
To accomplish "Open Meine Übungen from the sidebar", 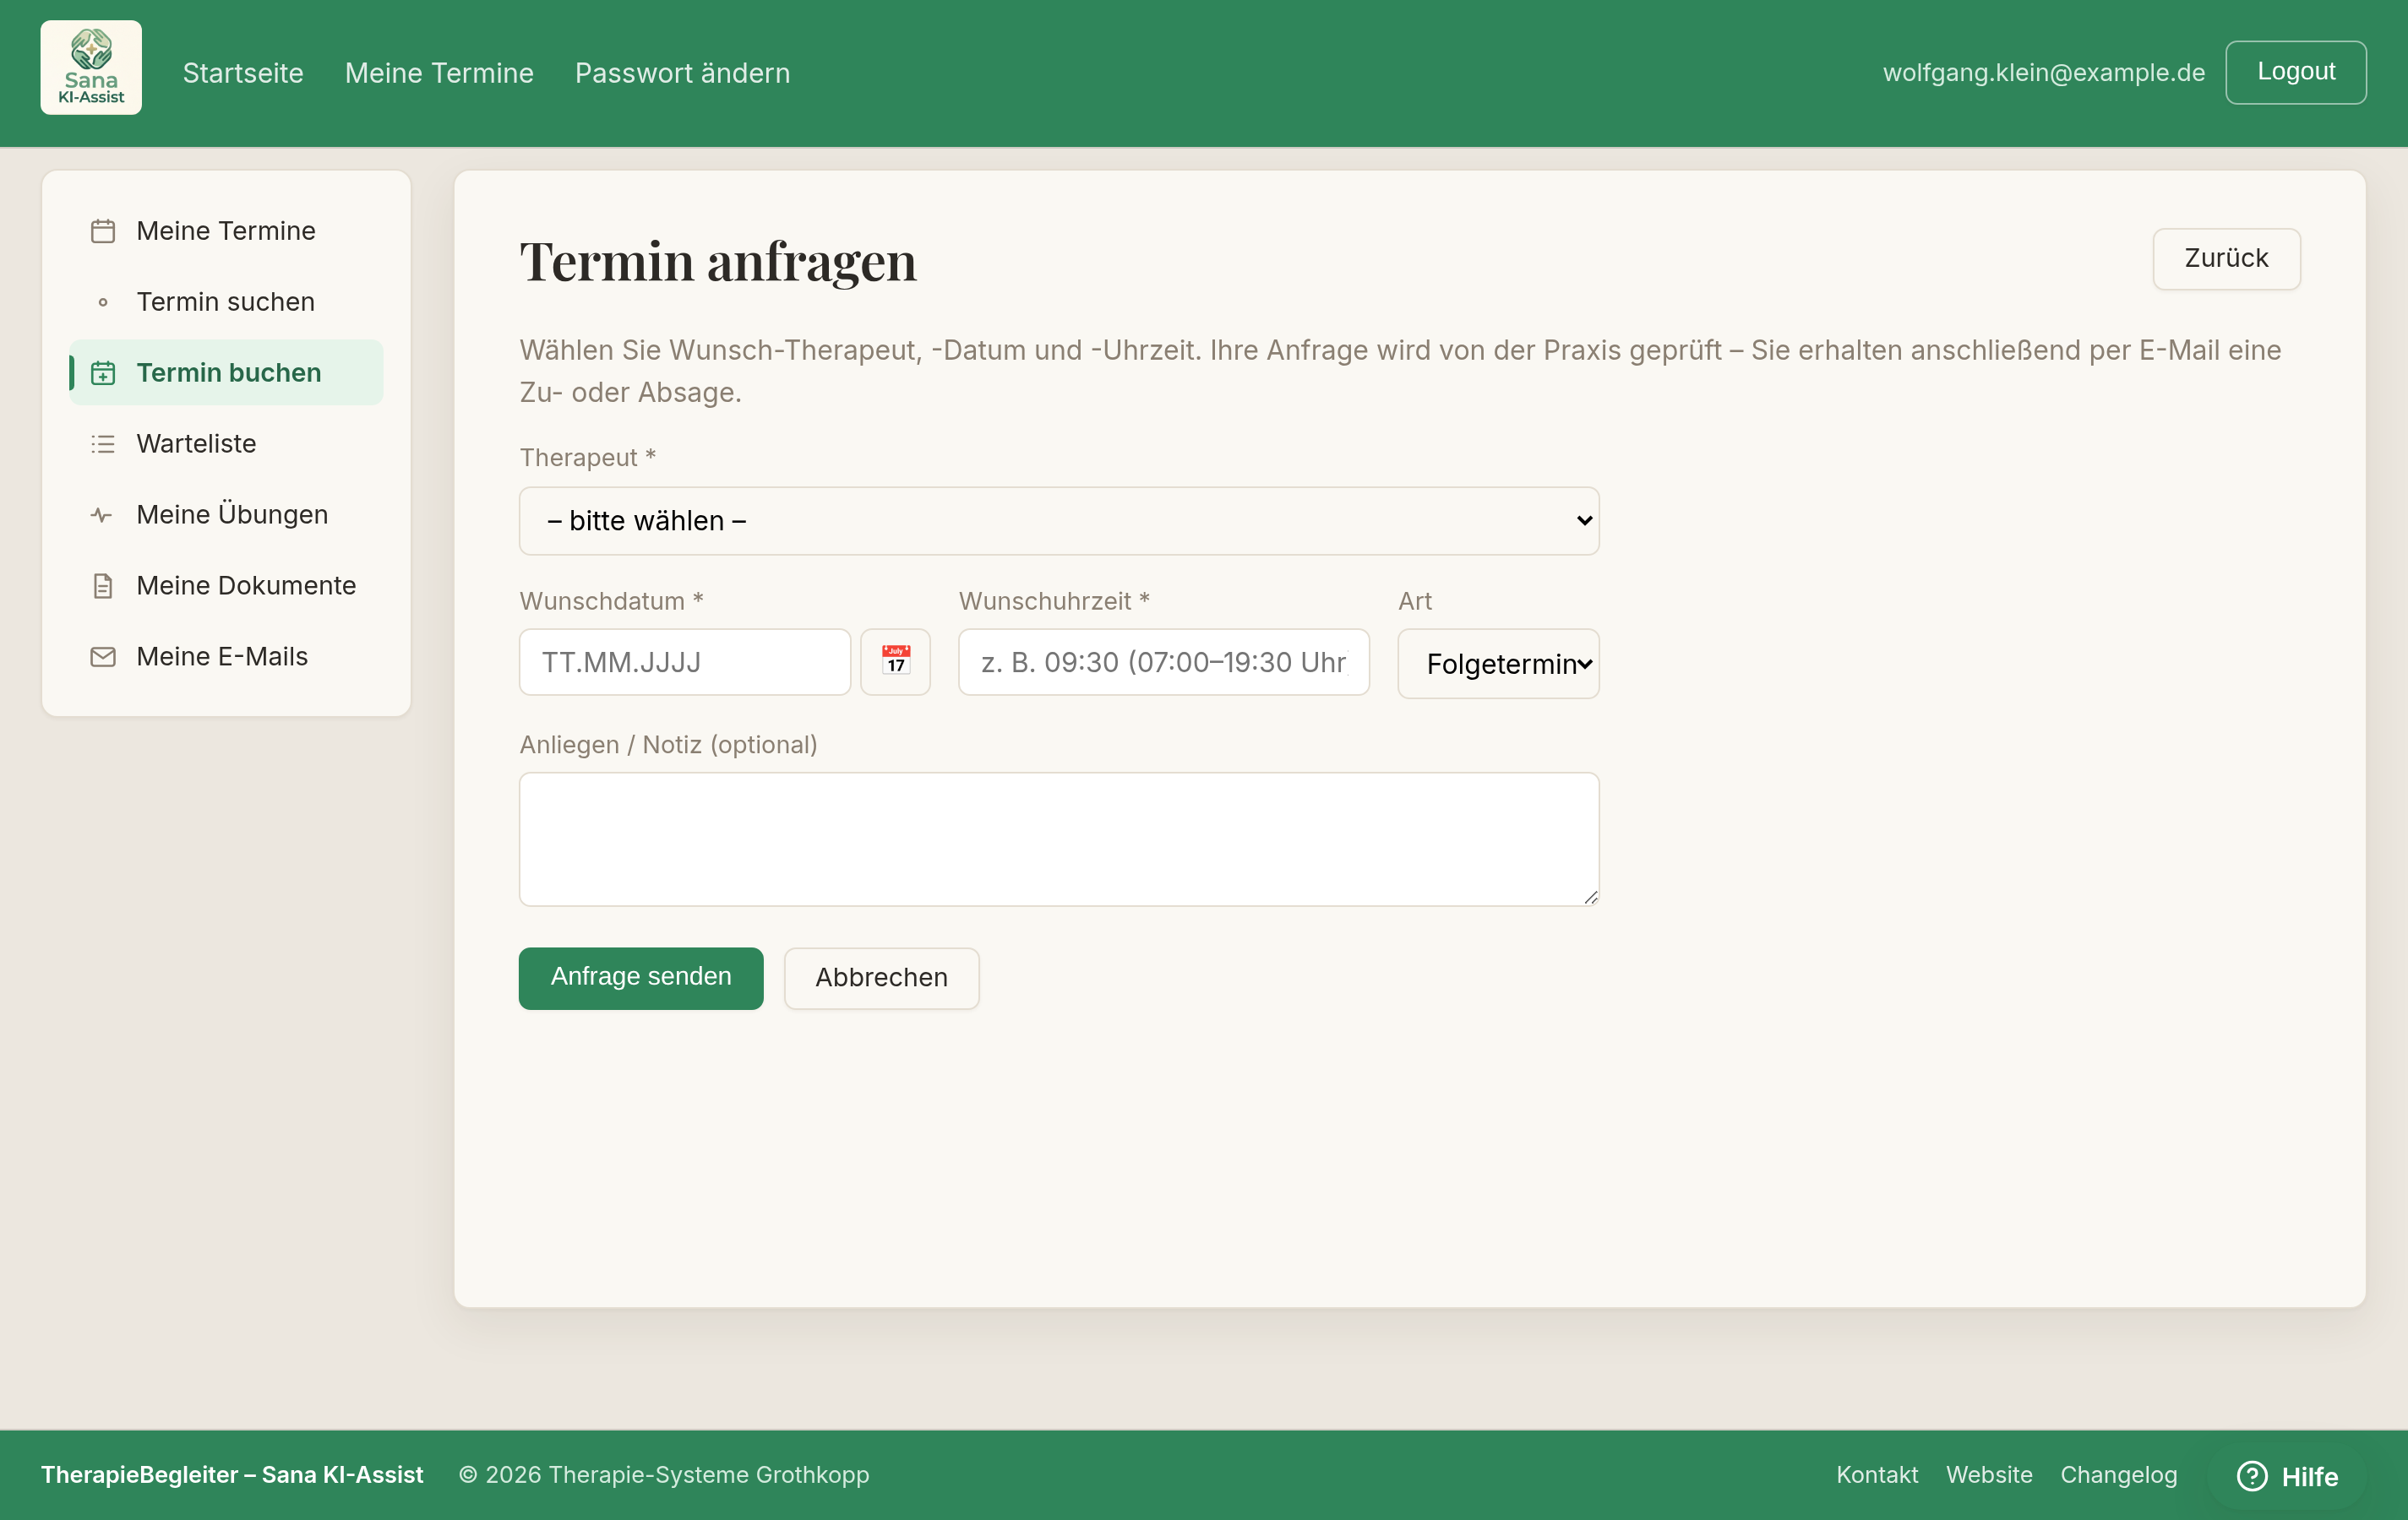I will (x=226, y=514).
